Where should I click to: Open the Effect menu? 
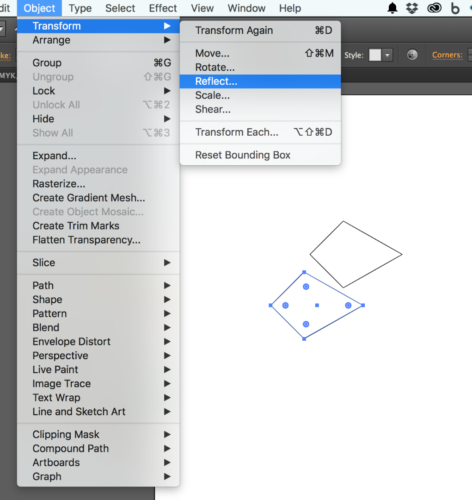163,8
